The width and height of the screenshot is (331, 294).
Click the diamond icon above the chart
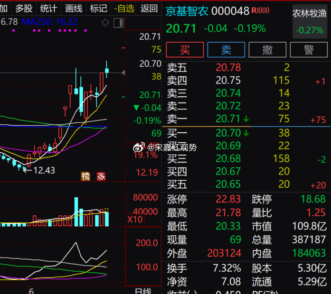pos(105,23)
